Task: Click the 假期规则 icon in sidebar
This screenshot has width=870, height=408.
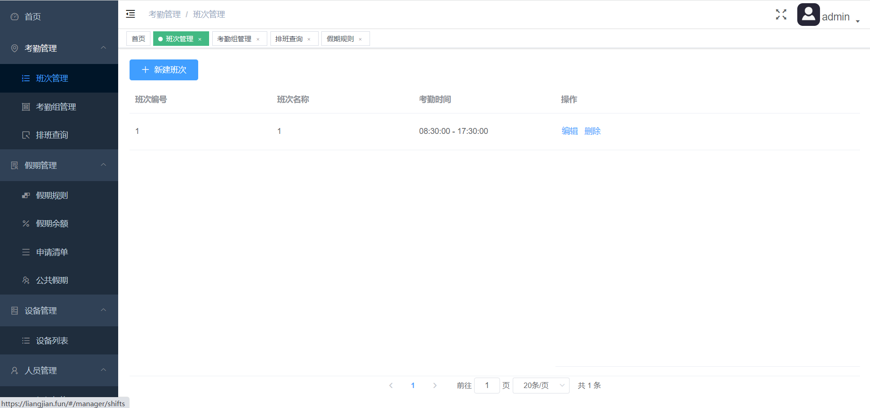Action: (26, 195)
